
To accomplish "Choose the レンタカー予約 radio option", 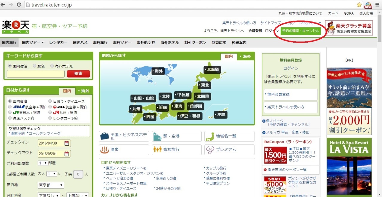I will tap(50, 118).
